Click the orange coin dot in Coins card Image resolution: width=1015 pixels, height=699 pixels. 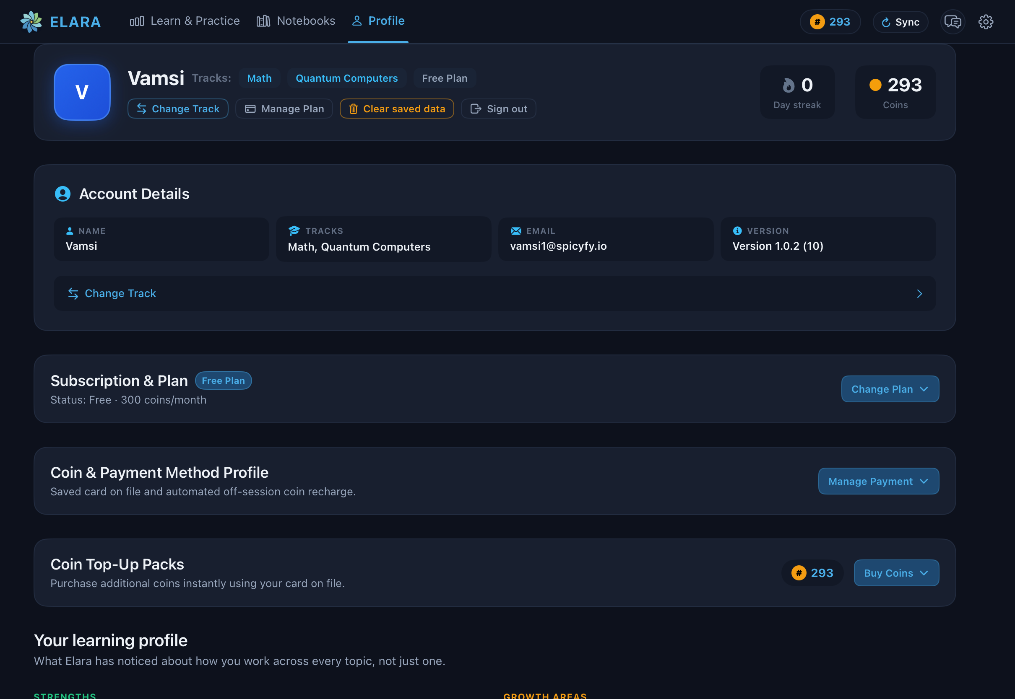point(875,85)
